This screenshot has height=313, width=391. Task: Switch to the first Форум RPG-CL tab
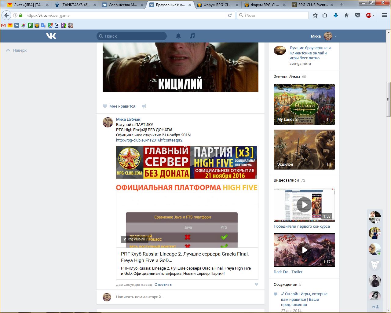click(218, 5)
